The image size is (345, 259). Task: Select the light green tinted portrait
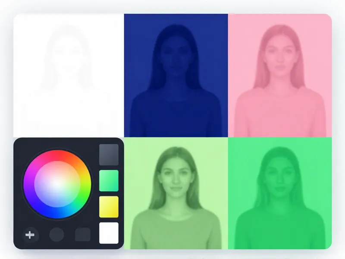pyautogui.click(x=176, y=193)
